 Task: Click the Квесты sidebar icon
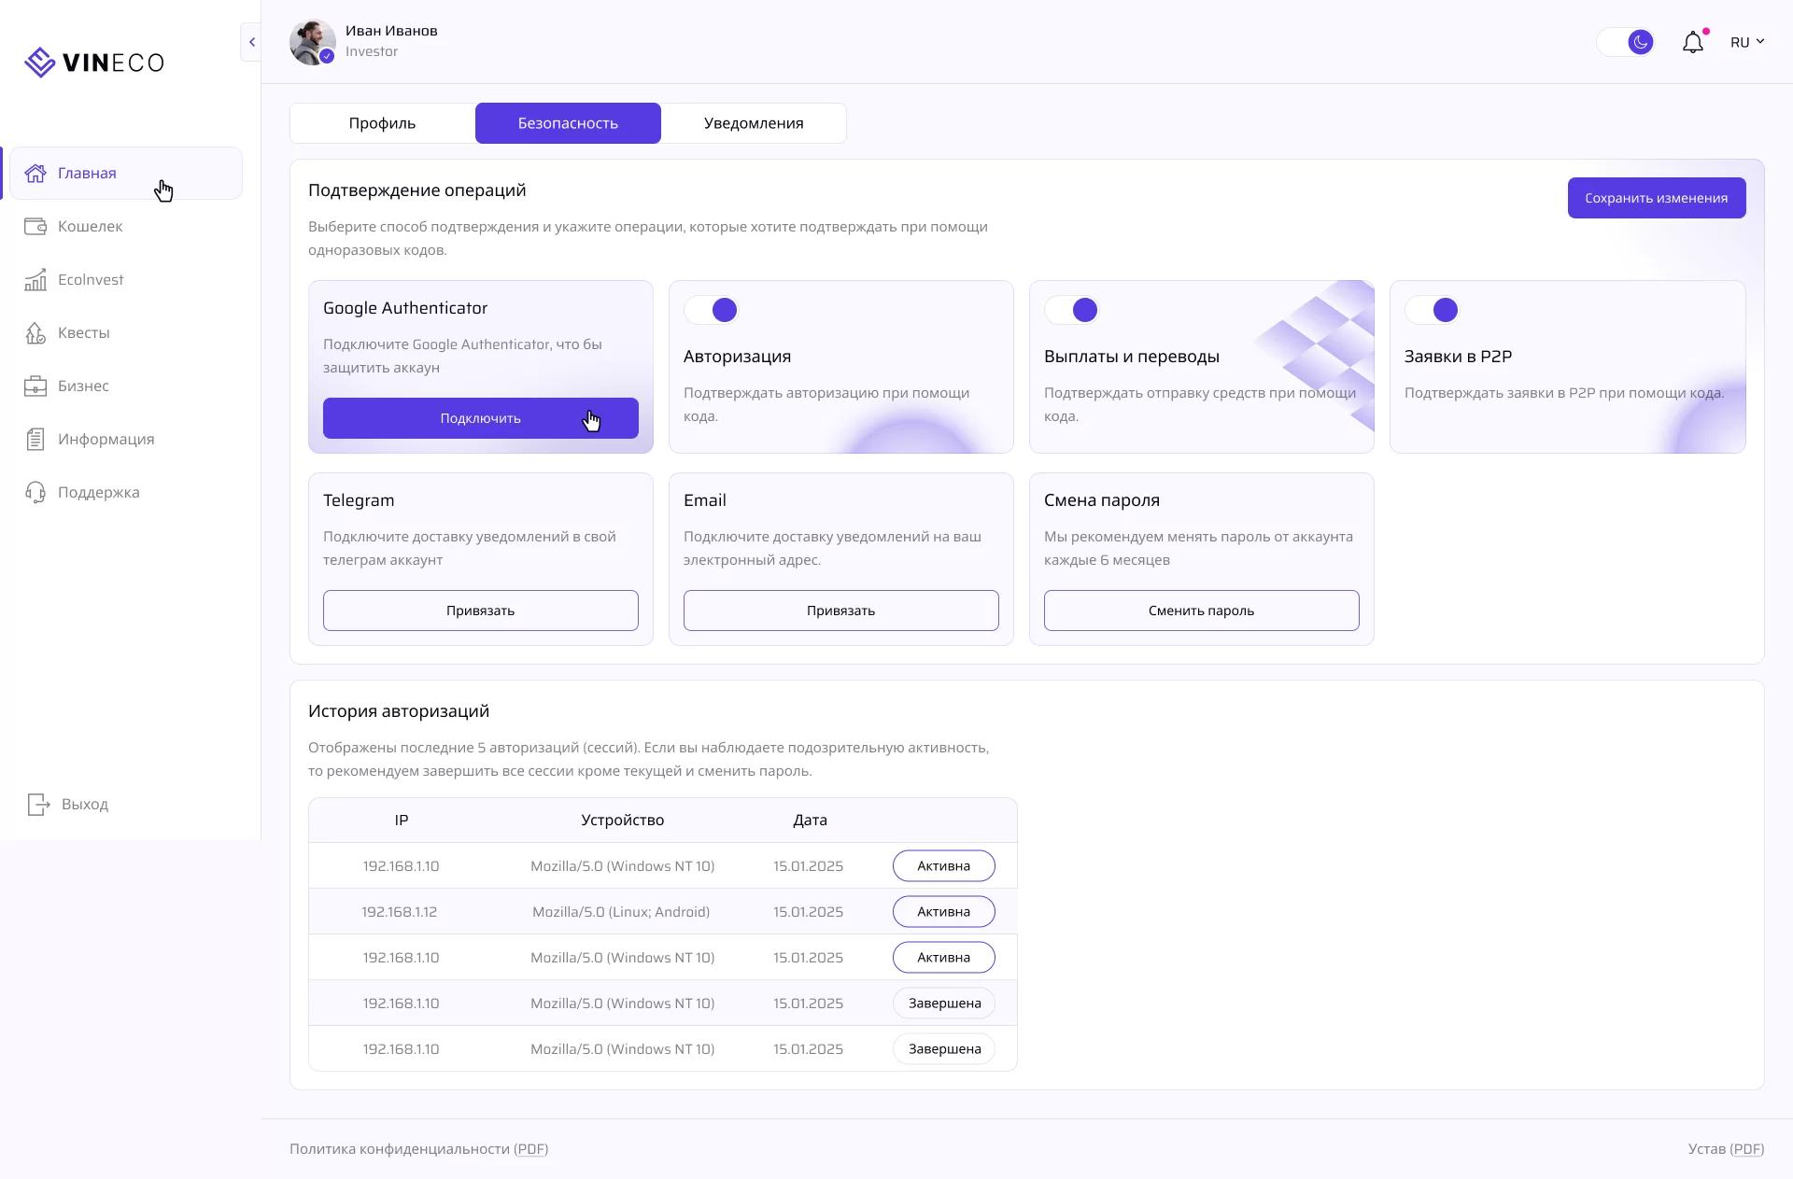click(35, 332)
